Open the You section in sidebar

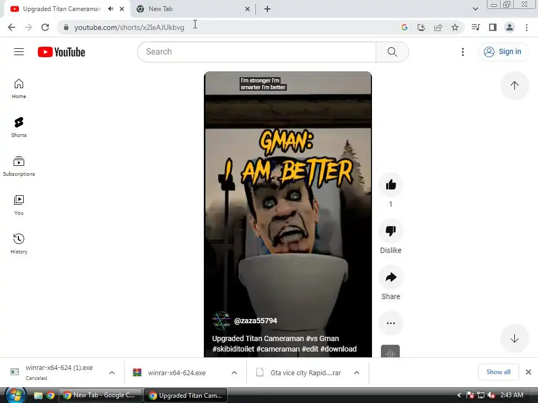click(x=19, y=205)
